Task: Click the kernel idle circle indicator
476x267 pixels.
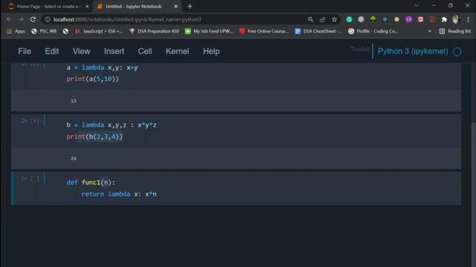Action: point(457,52)
